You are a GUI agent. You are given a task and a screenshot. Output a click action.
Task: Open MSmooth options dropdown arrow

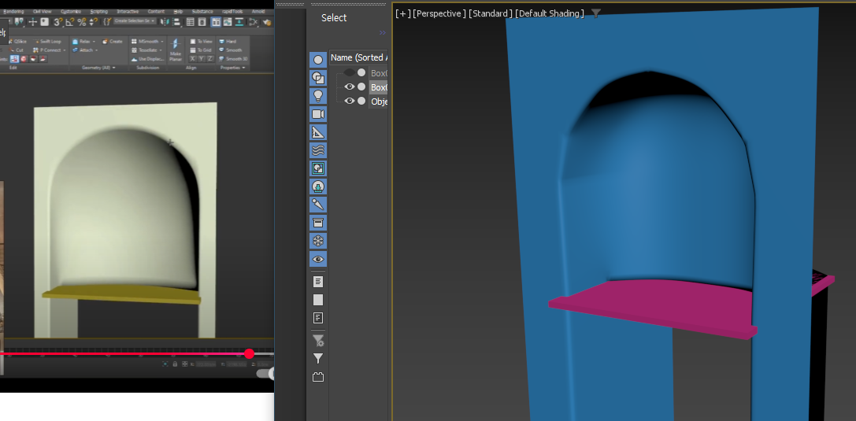pyautogui.click(x=162, y=42)
